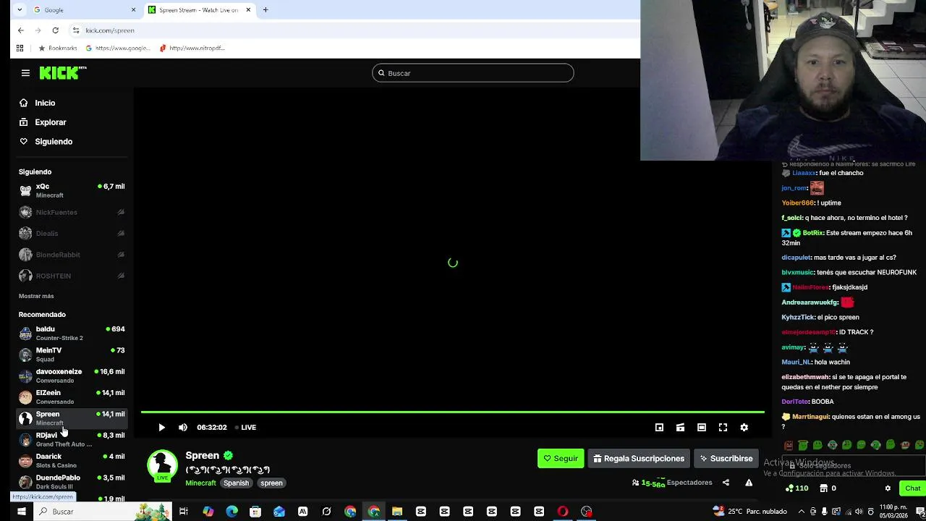Open browser apps grid icon
The image size is (926, 521).
[x=20, y=48]
